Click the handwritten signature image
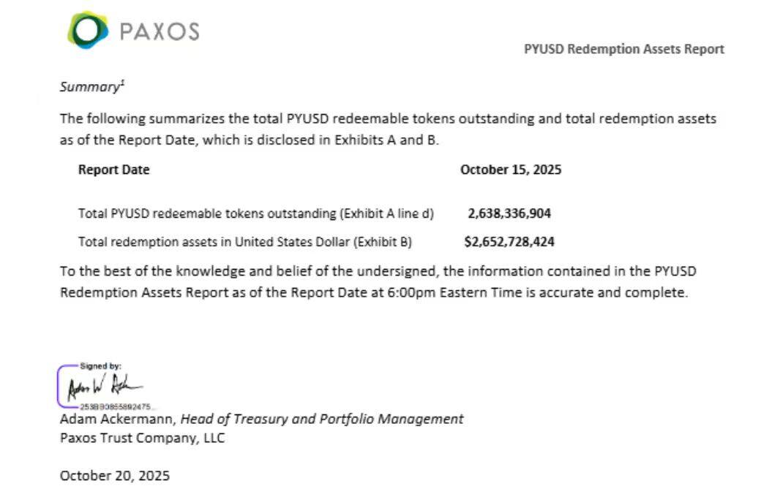 coord(104,387)
